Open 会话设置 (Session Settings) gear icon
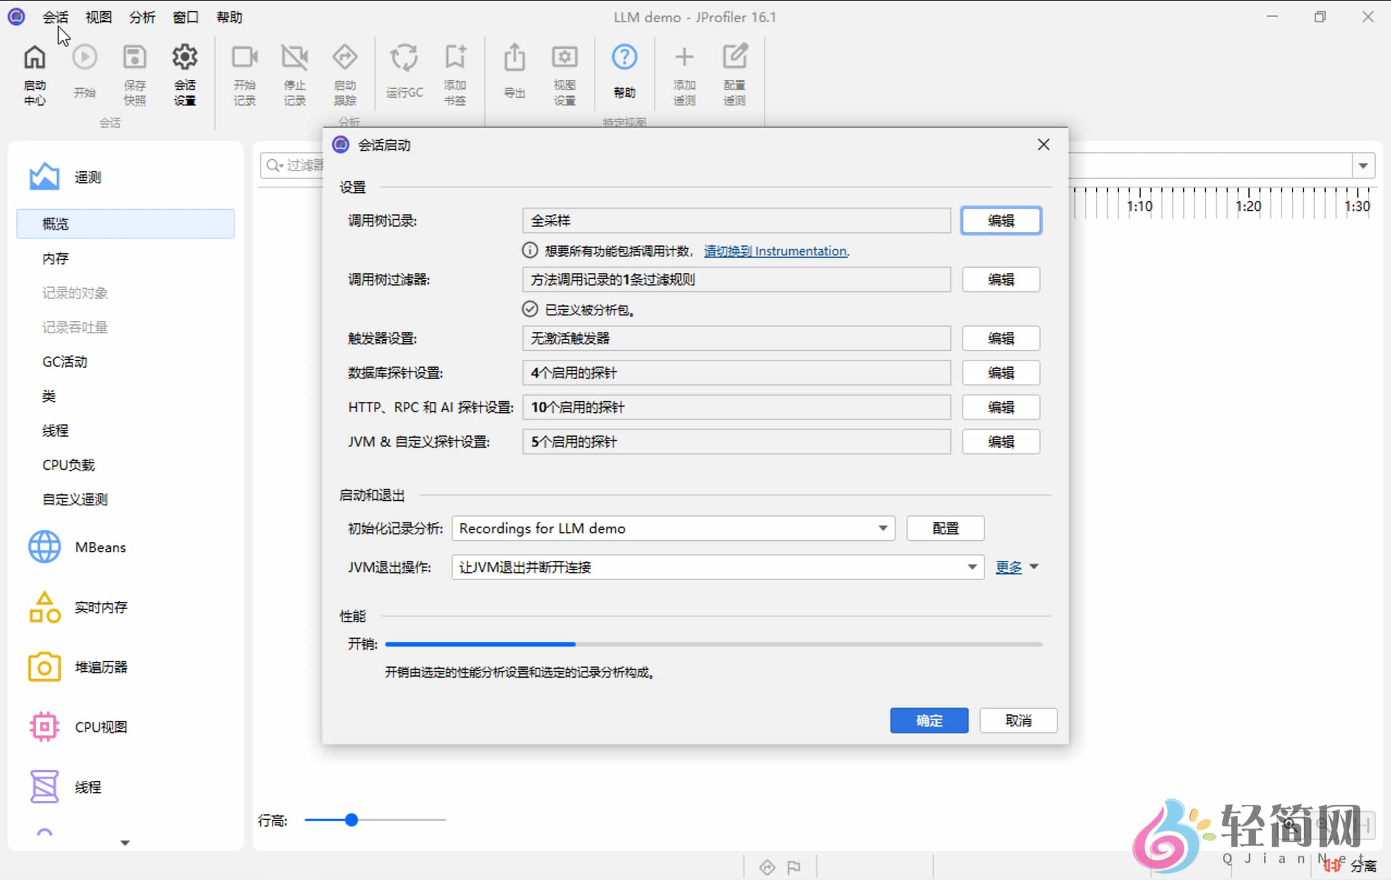The image size is (1391, 880). coord(185,74)
